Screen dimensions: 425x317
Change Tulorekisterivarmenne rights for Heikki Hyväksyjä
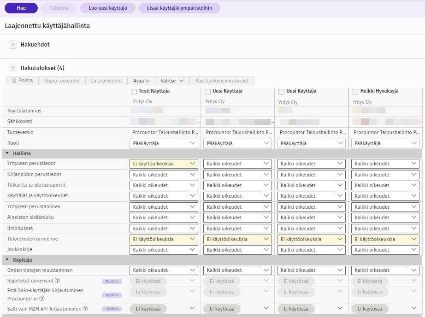click(385, 239)
